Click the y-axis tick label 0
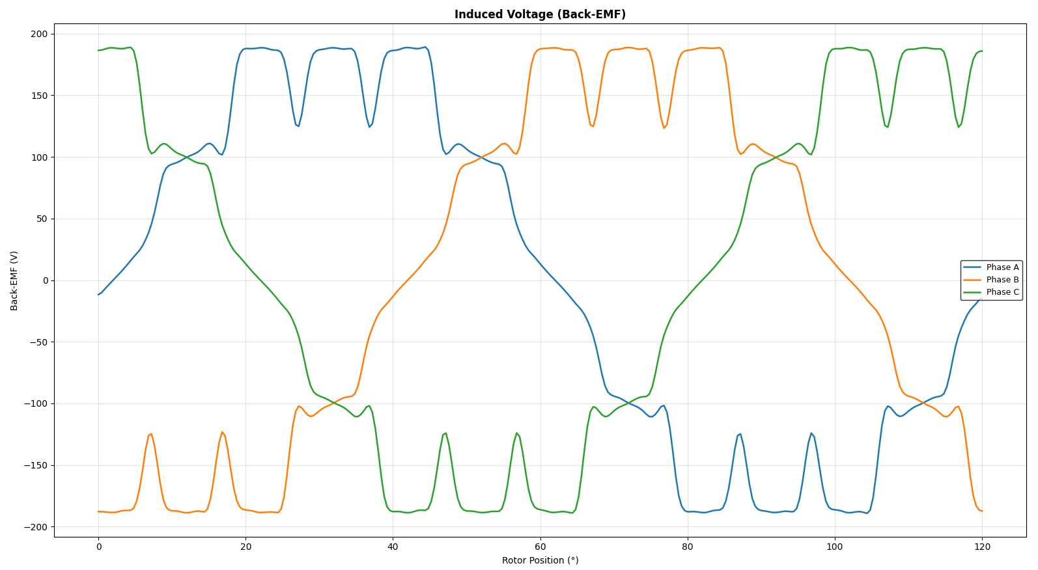 click(x=46, y=280)
